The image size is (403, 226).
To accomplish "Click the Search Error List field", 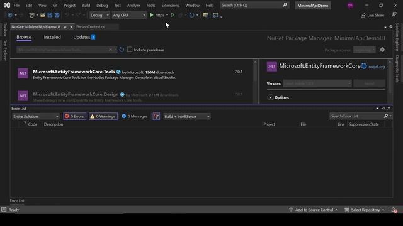I will [356, 116].
